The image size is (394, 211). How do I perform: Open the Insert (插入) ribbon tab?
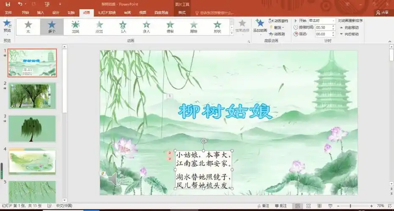(x=41, y=13)
